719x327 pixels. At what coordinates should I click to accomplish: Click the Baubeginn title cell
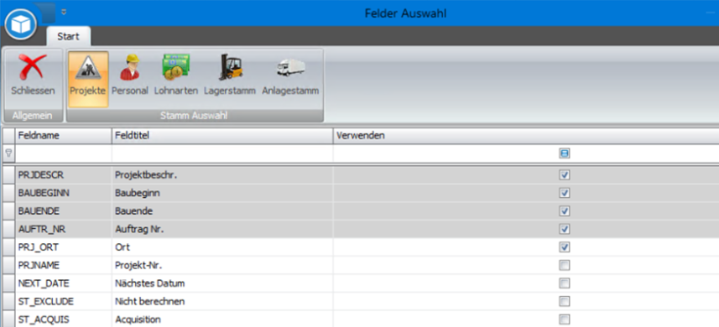[222, 193]
